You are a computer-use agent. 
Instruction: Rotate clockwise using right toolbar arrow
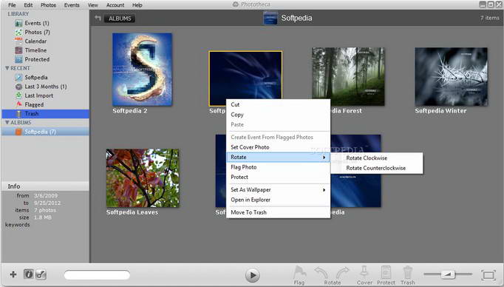(x=342, y=273)
